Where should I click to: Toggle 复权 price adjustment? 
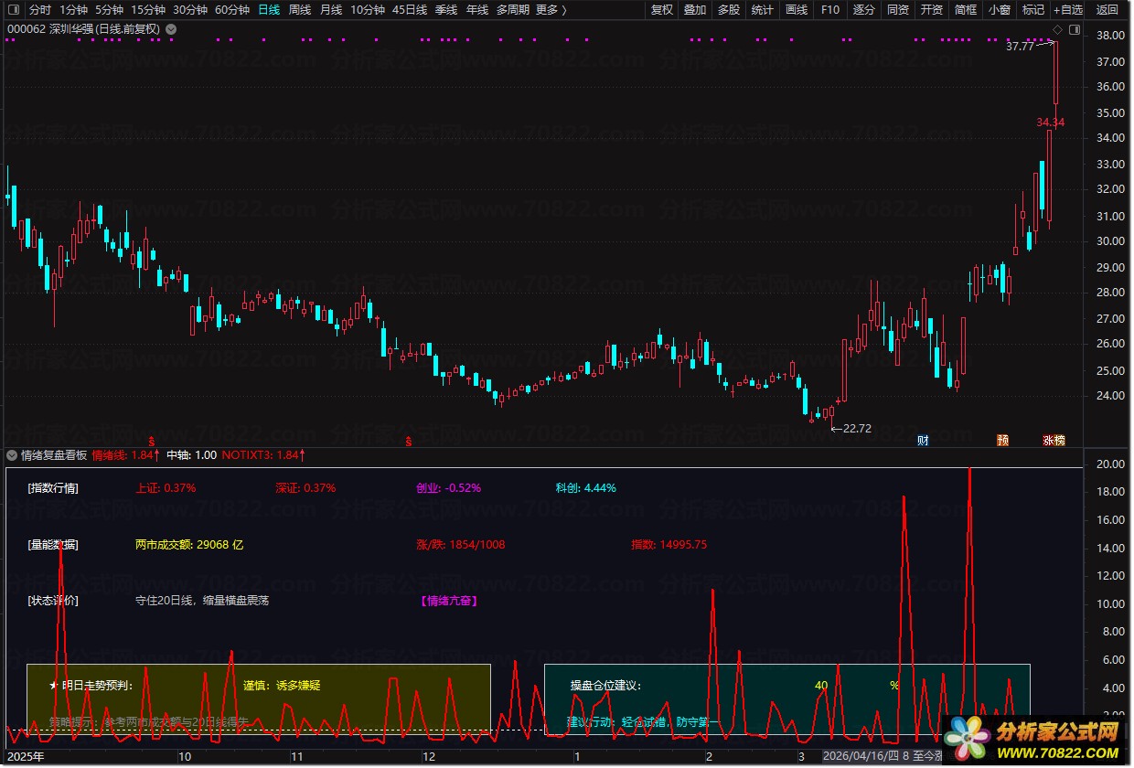click(x=661, y=10)
